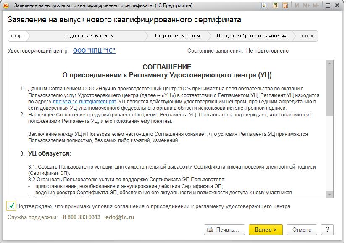Select the Старт wizard step
350x243 pixels.
[17, 36]
